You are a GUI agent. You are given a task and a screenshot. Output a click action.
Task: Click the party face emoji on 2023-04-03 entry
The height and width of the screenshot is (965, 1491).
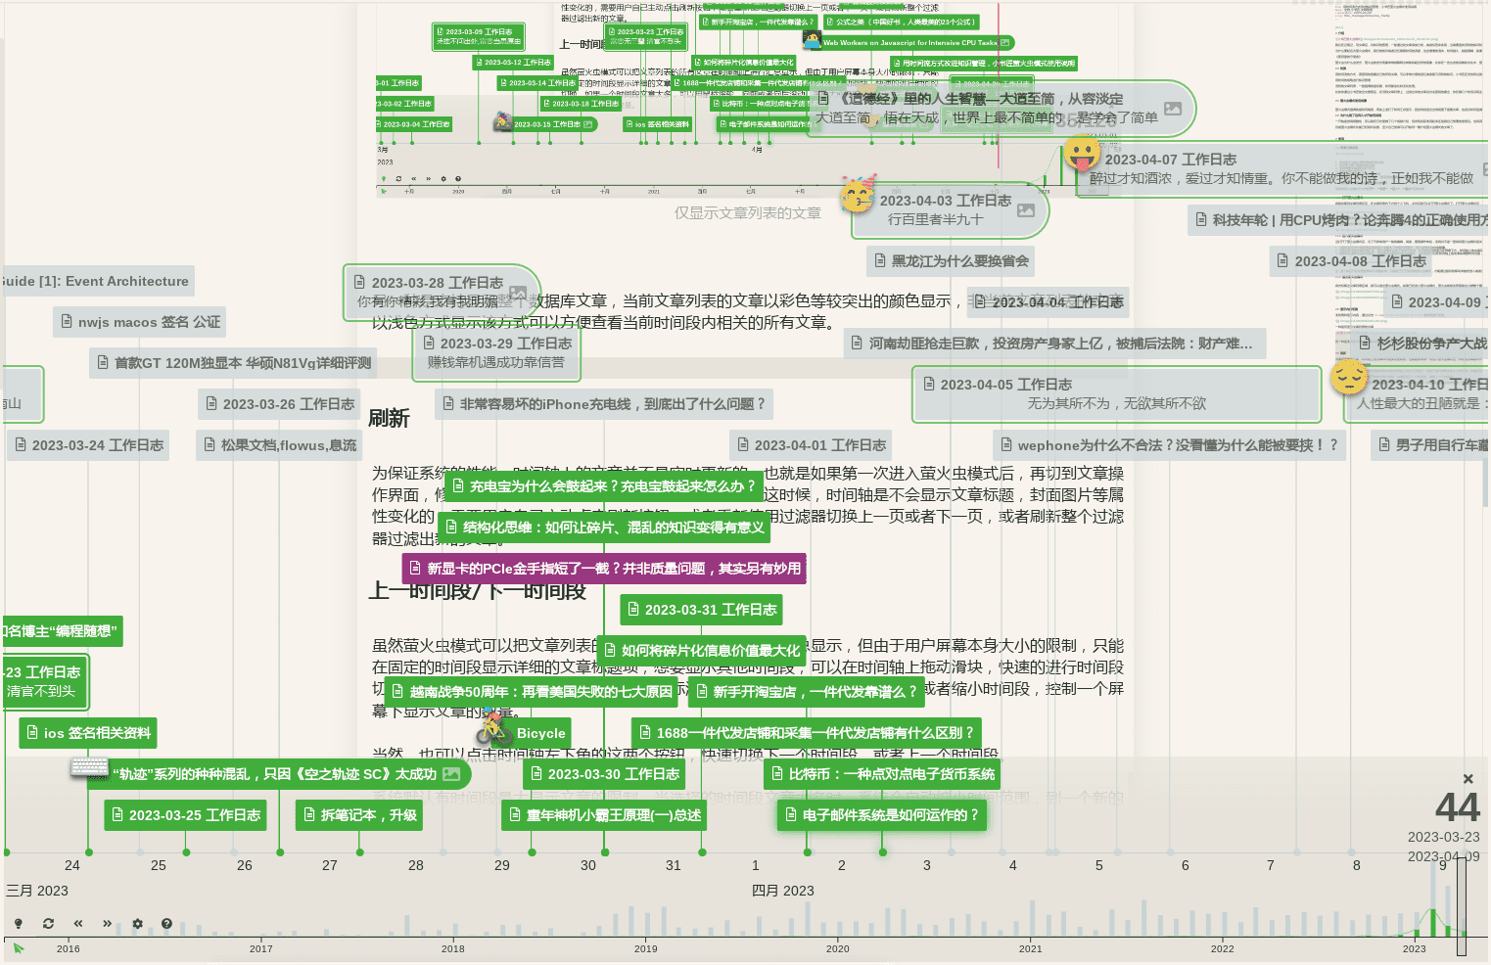pyautogui.click(x=858, y=195)
